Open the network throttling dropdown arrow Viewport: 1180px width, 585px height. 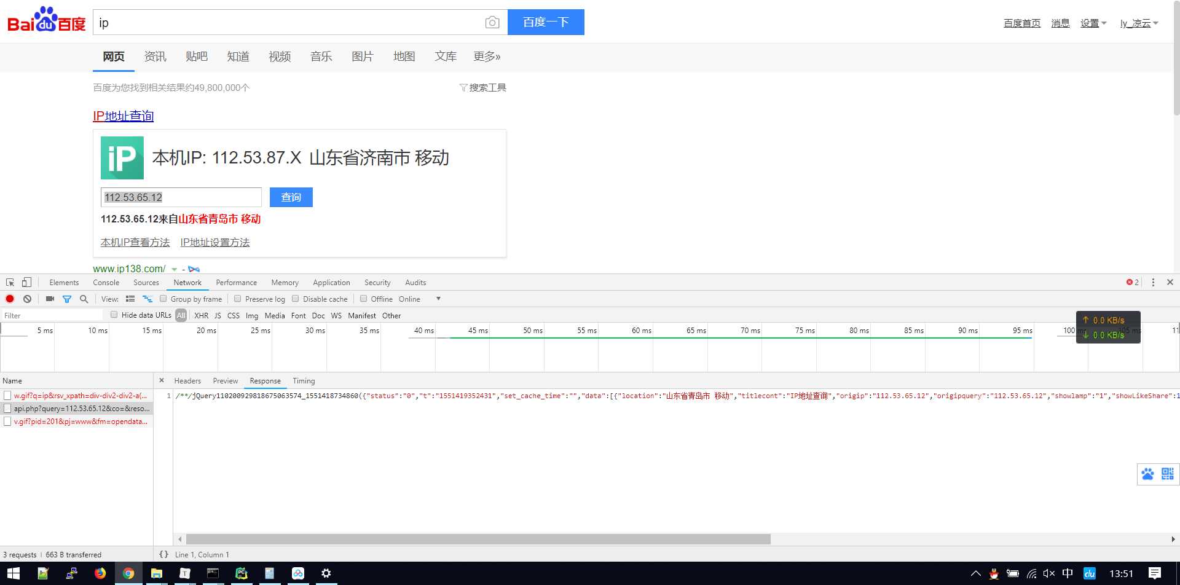(x=438, y=299)
